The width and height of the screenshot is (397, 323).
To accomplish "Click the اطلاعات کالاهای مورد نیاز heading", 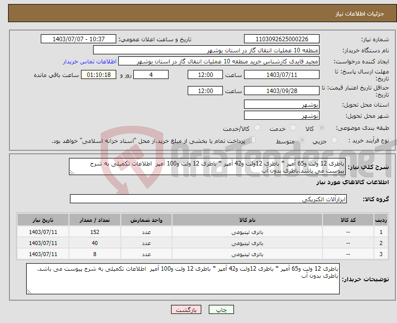I will (x=352, y=182).
